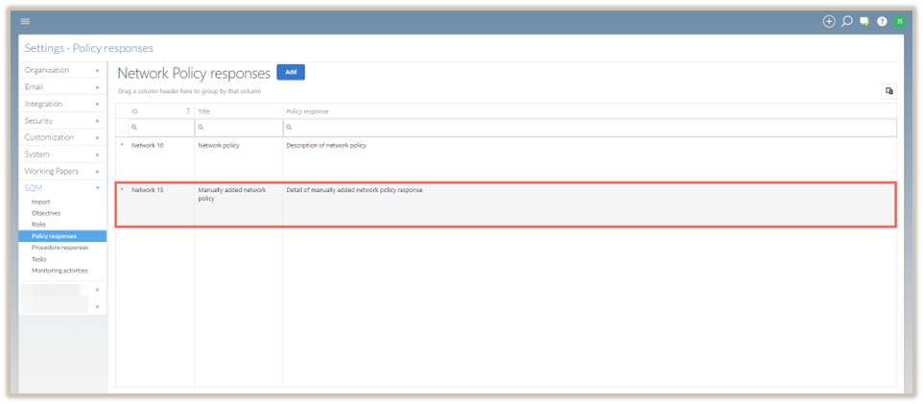The image size is (923, 404).
Task: Click the ID column filter field
Action: coord(163,127)
